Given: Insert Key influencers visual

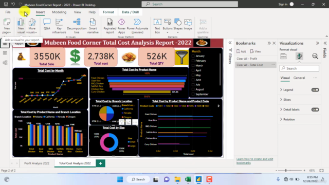Looking at the screenshot, I should [59, 26].
